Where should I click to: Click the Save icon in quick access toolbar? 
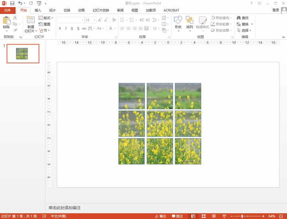tap(12, 3)
